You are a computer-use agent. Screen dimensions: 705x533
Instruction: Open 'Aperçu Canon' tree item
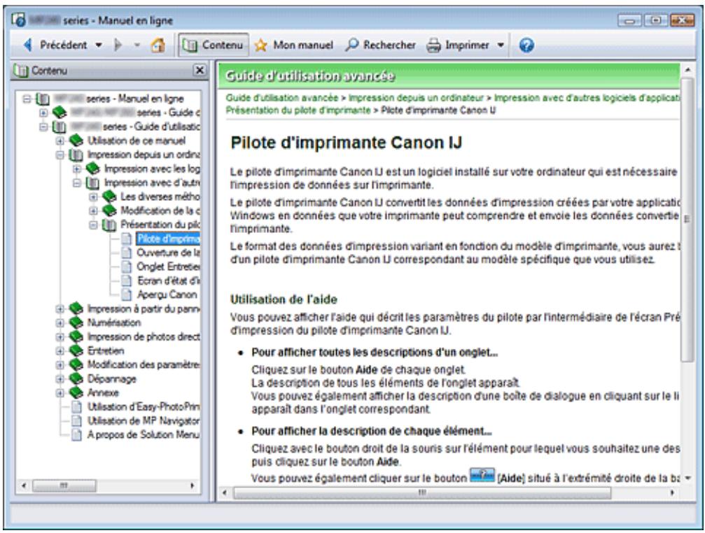coord(167,294)
